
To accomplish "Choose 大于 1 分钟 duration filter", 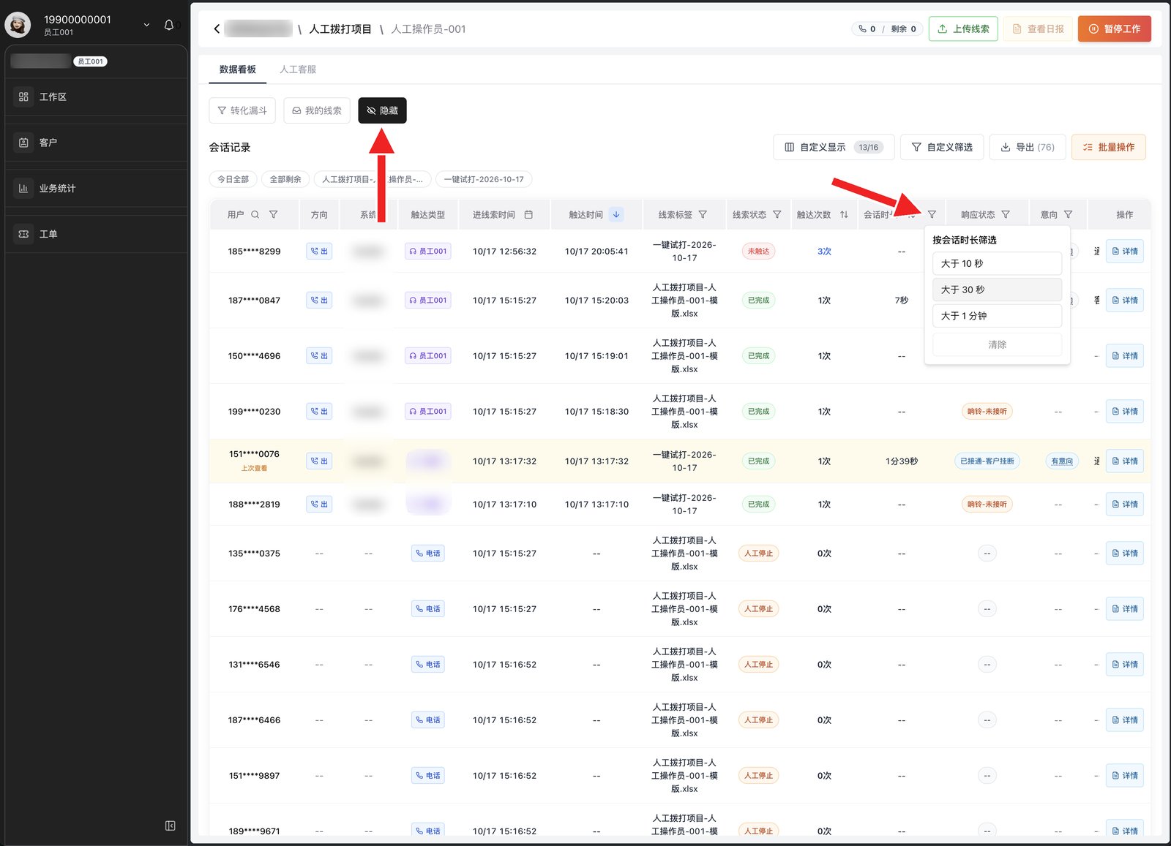I will [997, 316].
